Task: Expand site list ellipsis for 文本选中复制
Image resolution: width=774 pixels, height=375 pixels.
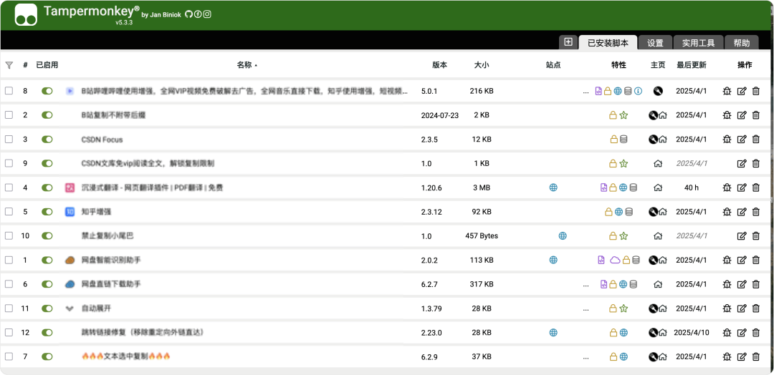Action: [x=586, y=357]
